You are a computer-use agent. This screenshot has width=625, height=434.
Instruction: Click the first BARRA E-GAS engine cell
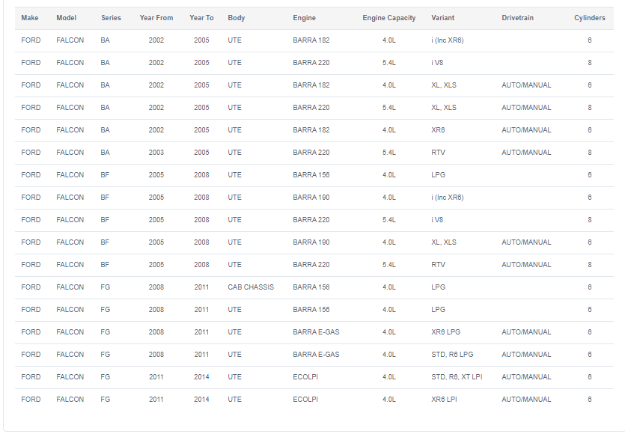[x=316, y=332]
